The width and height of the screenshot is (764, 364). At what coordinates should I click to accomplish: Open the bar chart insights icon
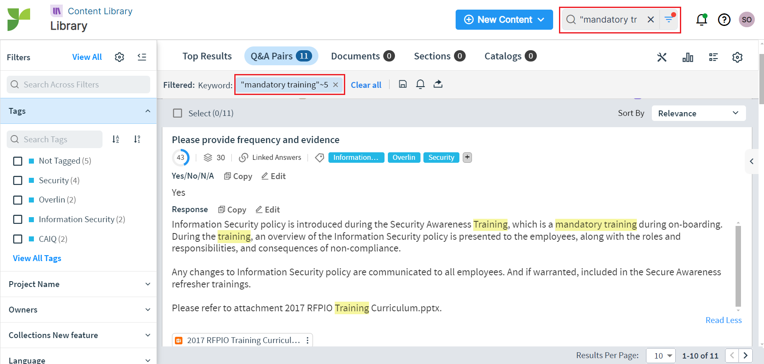click(687, 57)
